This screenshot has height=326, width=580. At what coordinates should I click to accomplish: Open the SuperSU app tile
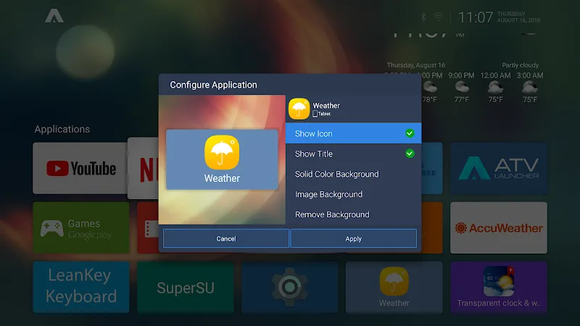(185, 288)
